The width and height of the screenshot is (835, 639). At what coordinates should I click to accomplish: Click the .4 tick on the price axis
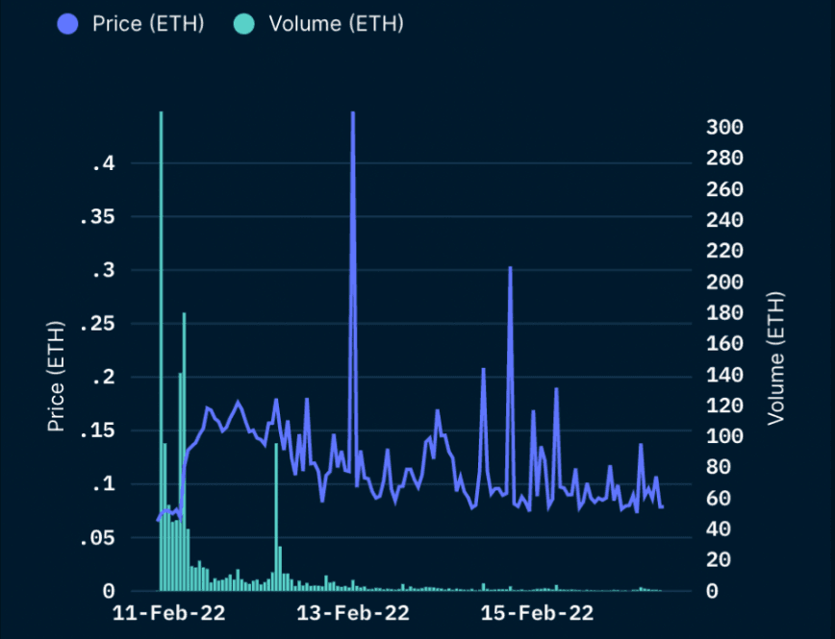pyautogui.click(x=104, y=164)
